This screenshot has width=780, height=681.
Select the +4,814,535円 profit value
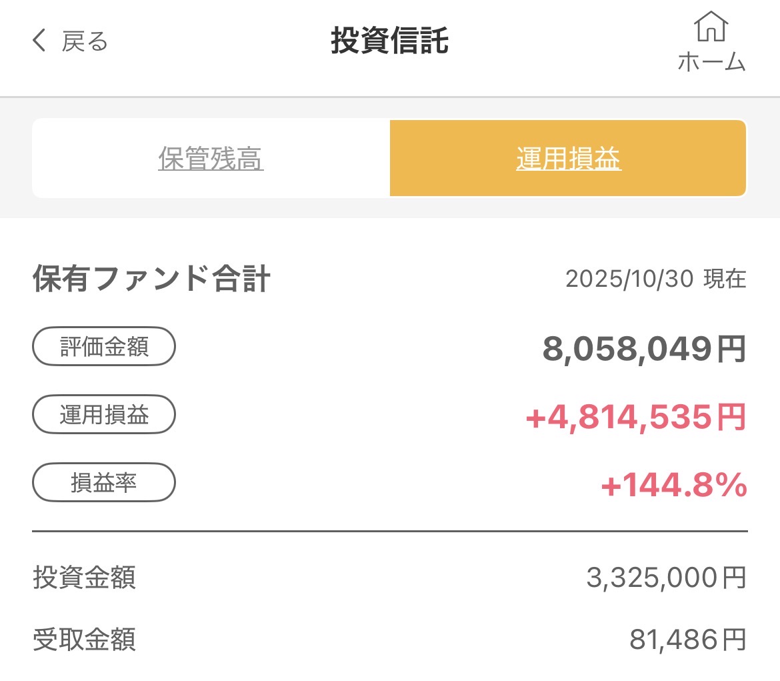(635, 418)
